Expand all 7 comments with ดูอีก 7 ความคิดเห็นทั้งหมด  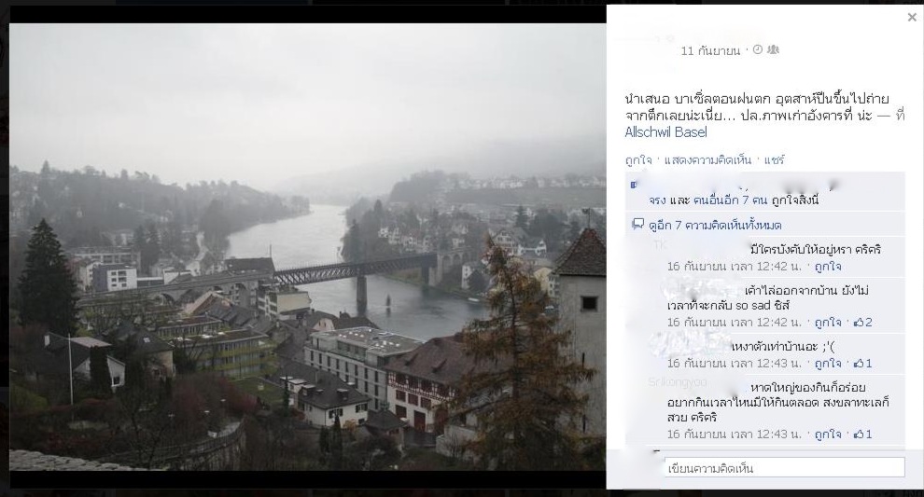pyautogui.click(x=715, y=226)
